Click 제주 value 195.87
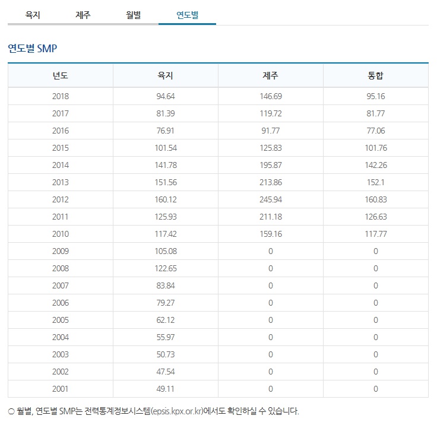Screen dimensions: 437x422 click(x=271, y=165)
